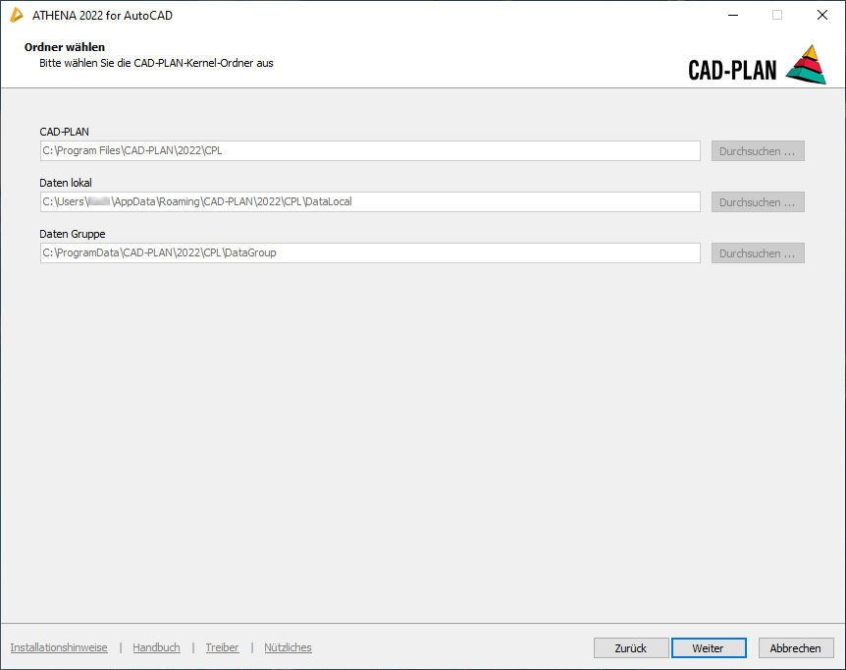Select the Daten lokal path field
Screen dimensions: 846x670
point(370,202)
